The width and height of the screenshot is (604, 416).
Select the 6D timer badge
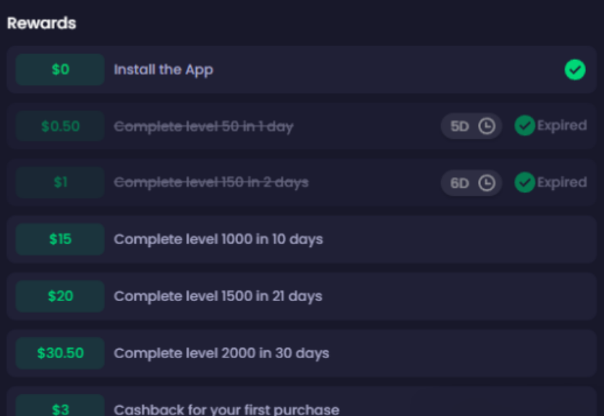(471, 183)
